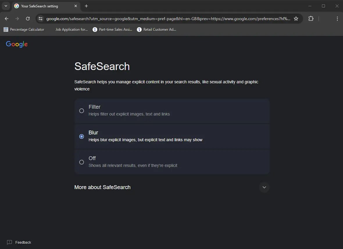Image resolution: width=343 pixels, height=249 pixels.
Task: Open the tab search dropdown arrow
Action: (x=6, y=6)
